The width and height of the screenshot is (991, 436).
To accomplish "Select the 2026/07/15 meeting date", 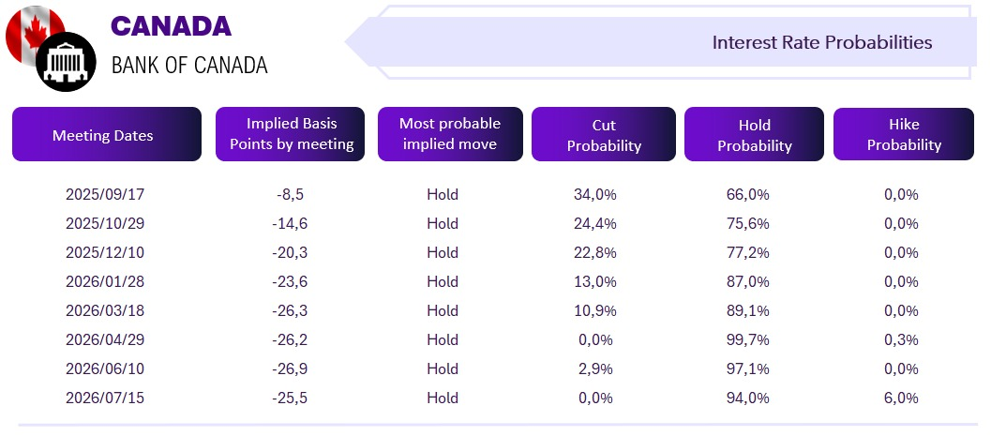I will (105, 398).
